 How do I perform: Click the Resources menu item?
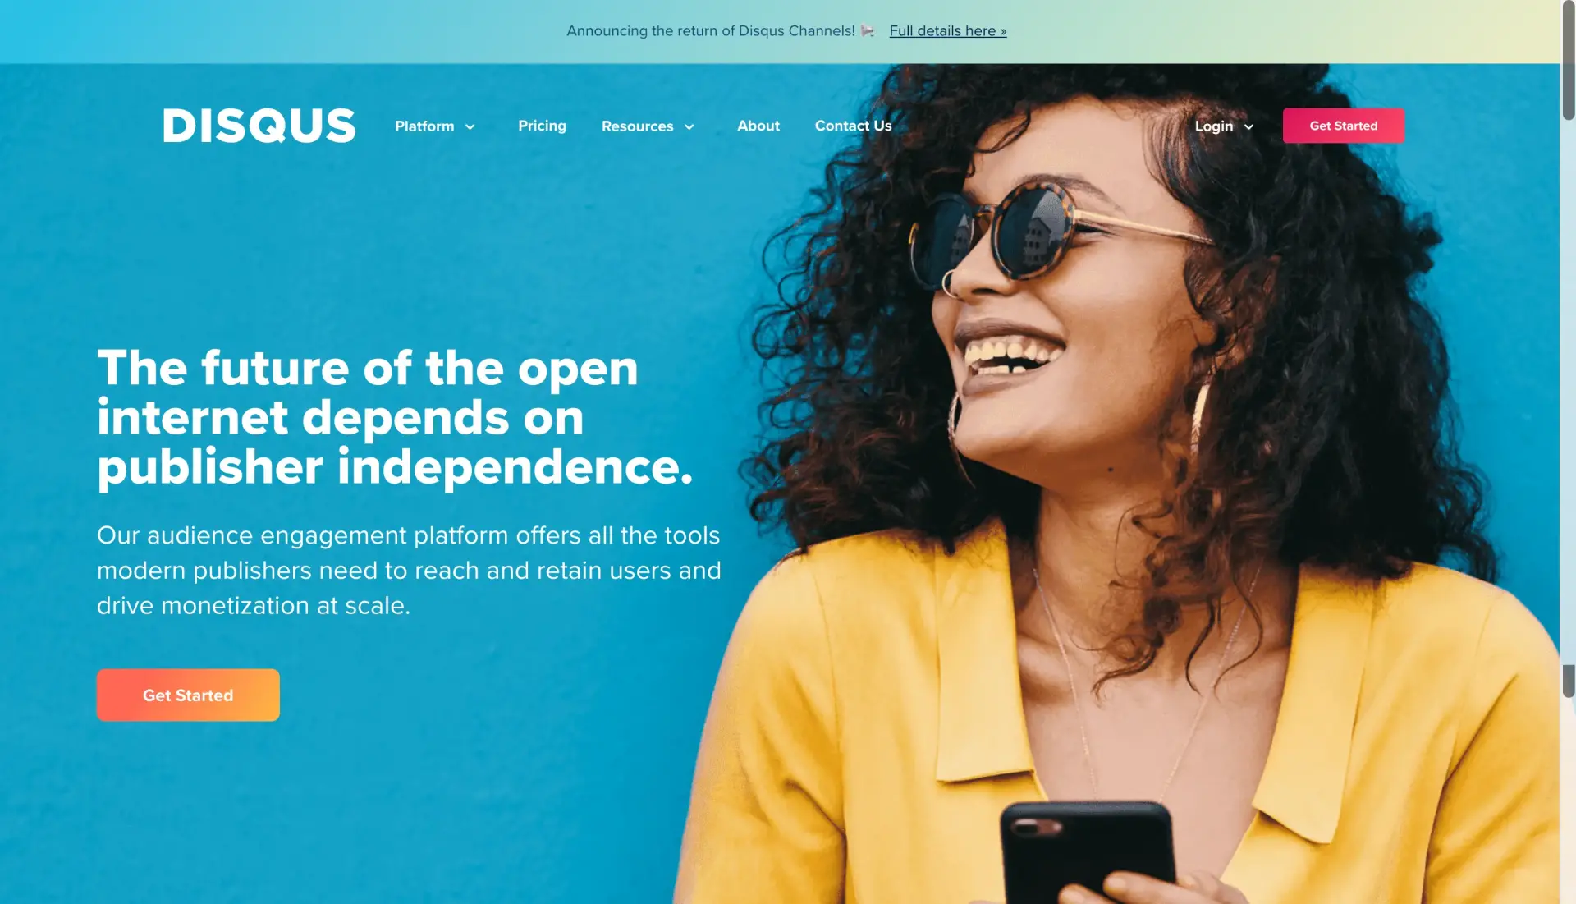(x=638, y=125)
